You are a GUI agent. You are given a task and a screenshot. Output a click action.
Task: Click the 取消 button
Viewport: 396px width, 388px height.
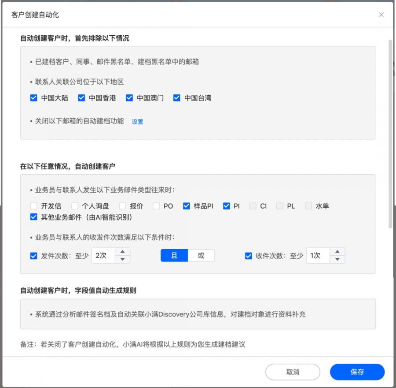(293, 372)
